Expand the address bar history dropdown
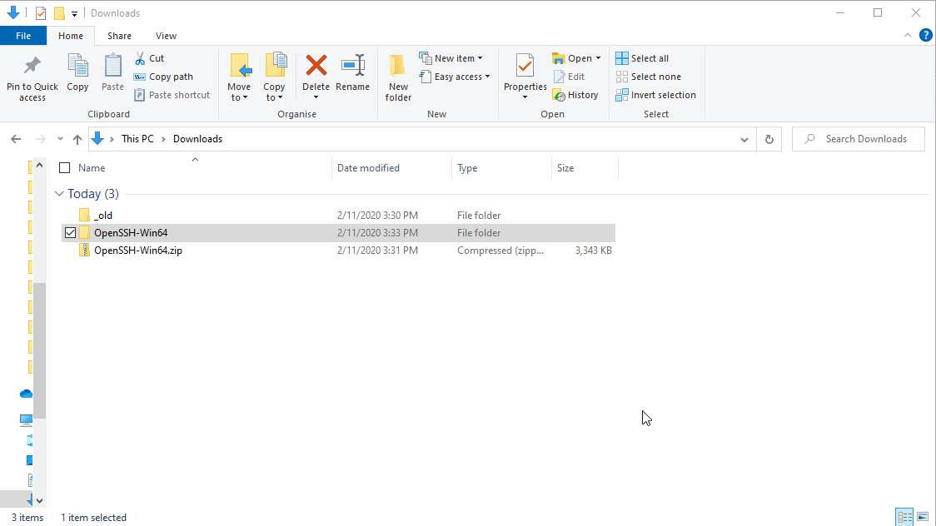The height and width of the screenshot is (526, 936). 744,139
